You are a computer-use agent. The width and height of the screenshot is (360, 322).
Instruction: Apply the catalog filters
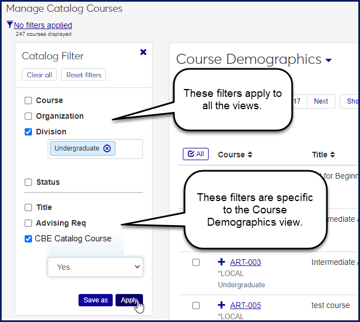click(x=129, y=300)
